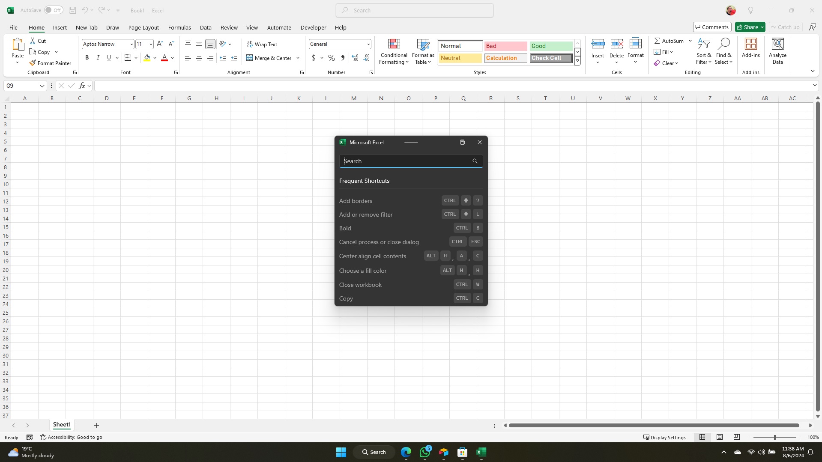Toggle Align Left for cell contents
This screenshot has width=822, height=462.
(188, 58)
